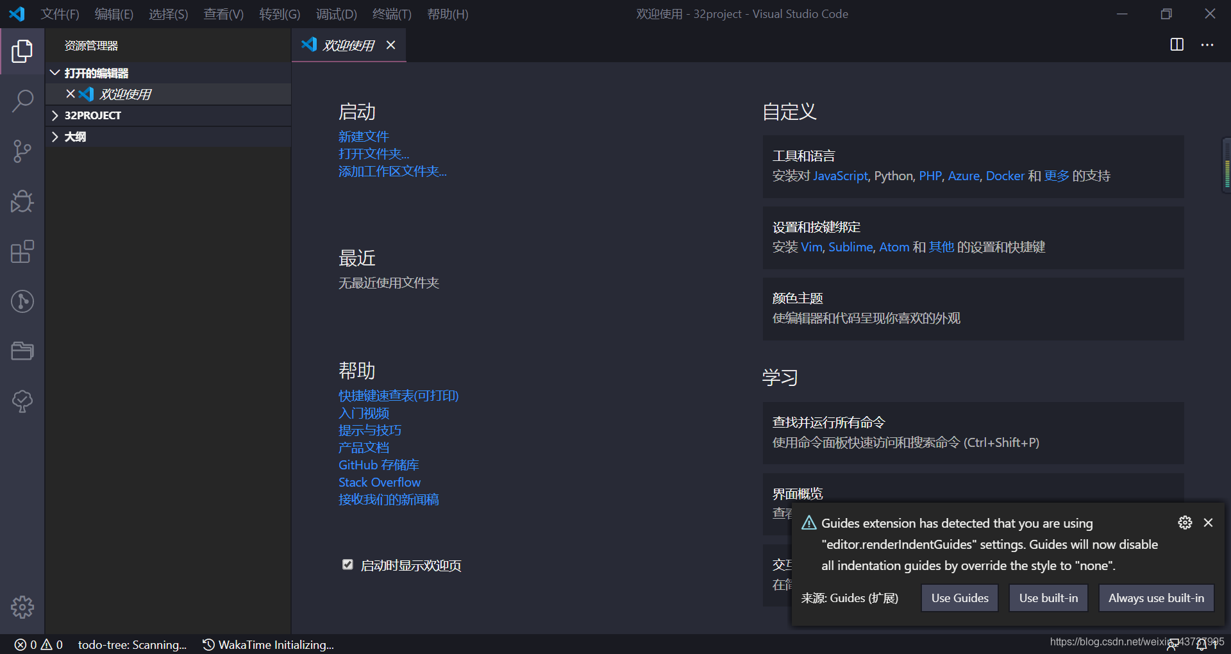
Task: Click Always use built-in button
Action: coord(1156,598)
